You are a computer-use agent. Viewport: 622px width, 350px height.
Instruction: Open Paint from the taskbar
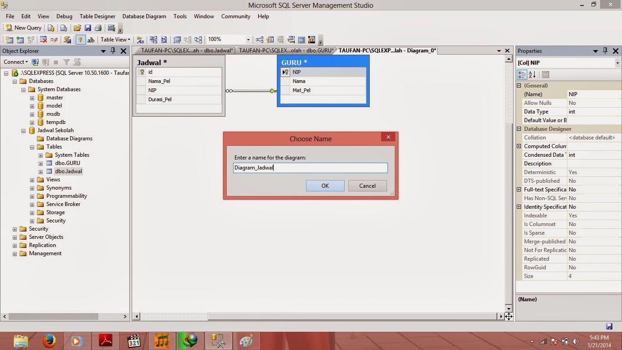coord(246,341)
